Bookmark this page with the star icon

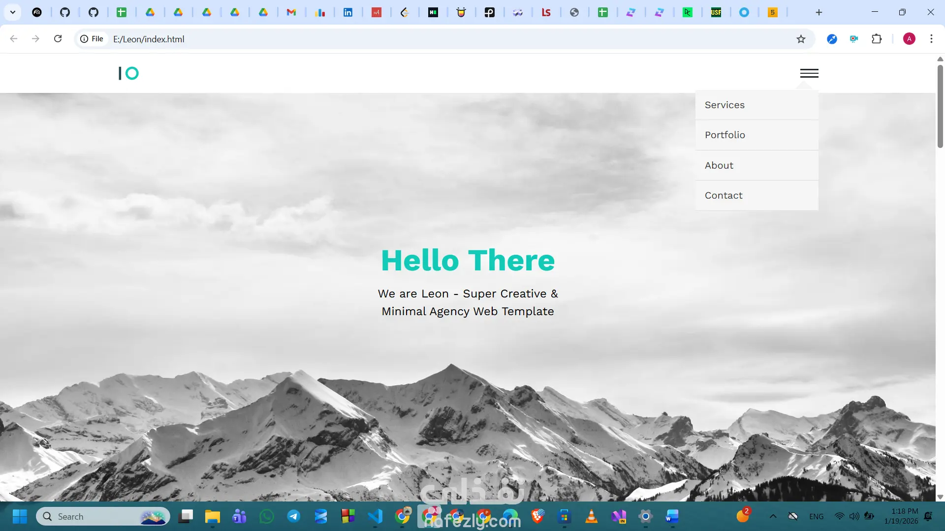[x=801, y=39]
